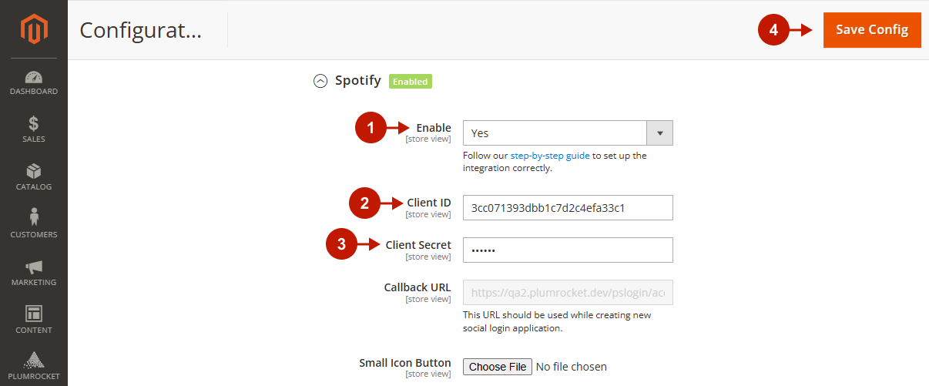Collapse the Spotify section chevron

[320, 81]
